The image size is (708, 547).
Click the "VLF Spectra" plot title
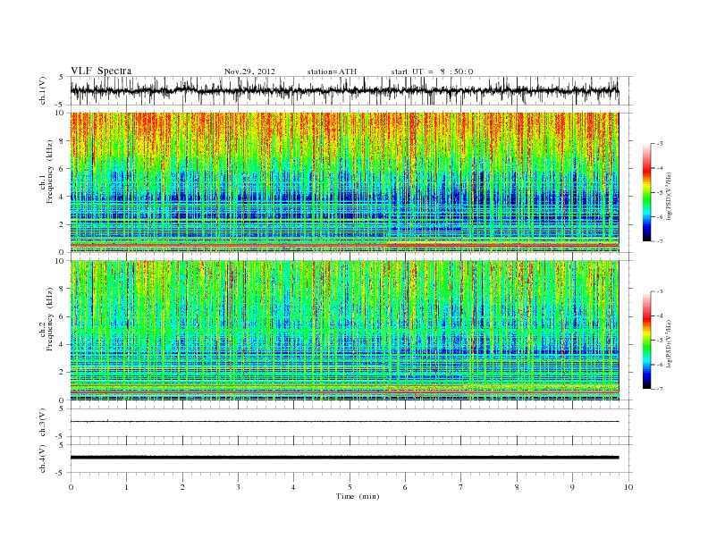[101, 71]
